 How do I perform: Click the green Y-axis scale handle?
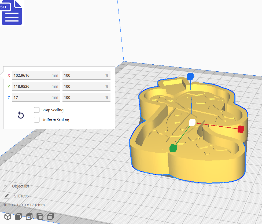(x=173, y=148)
